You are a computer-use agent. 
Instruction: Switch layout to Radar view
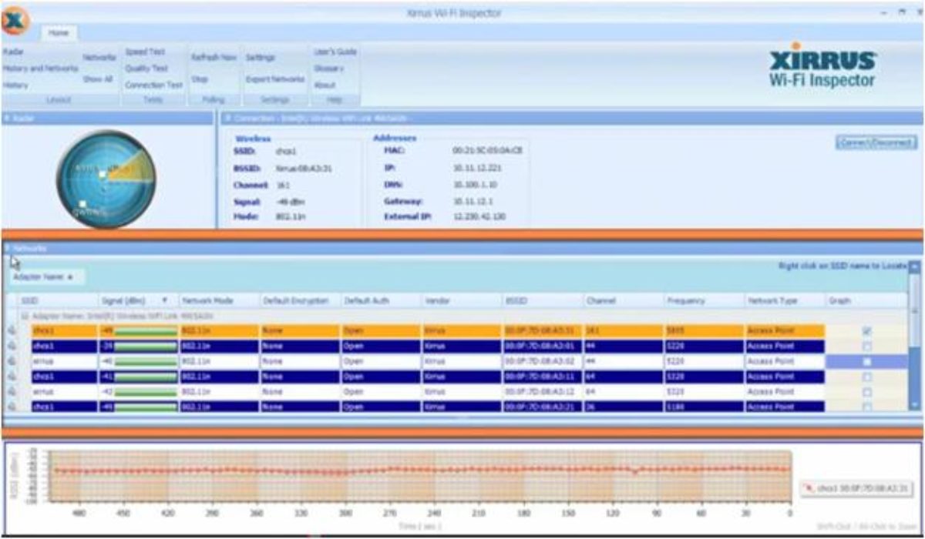12,52
